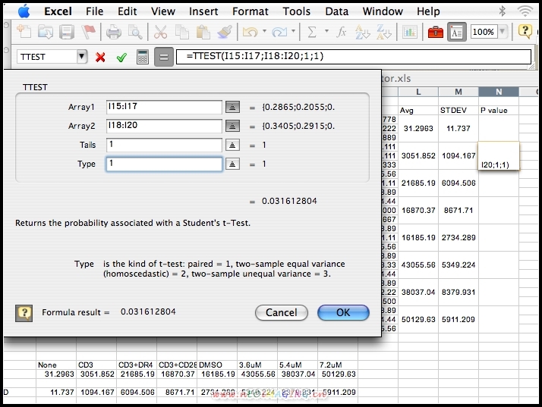542x407 pixels.
Task: Click the AutoSum sigma icon
Action: tap(311, 32)
